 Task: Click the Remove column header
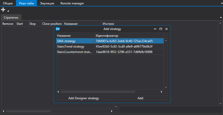(8, 24)
